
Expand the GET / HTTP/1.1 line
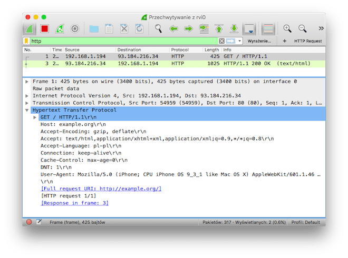pos(35,117)
